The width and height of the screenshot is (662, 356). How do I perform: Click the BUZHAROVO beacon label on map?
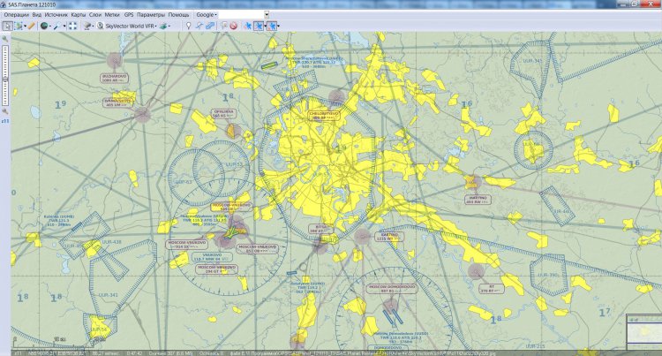(x=115, y=78)
